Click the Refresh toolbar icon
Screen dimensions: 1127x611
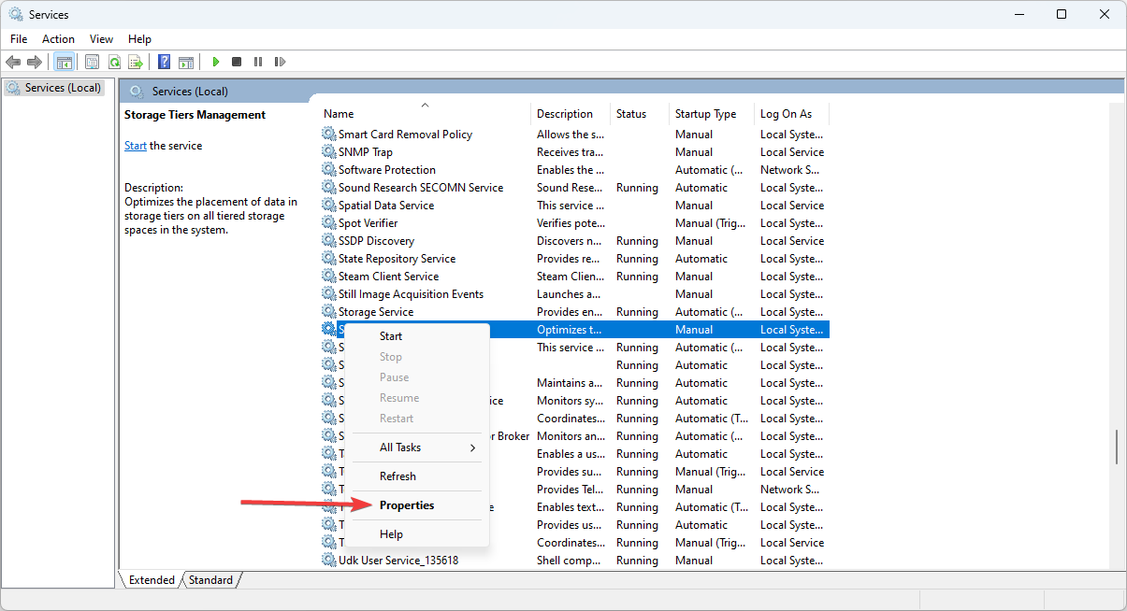tap(114, 62)
